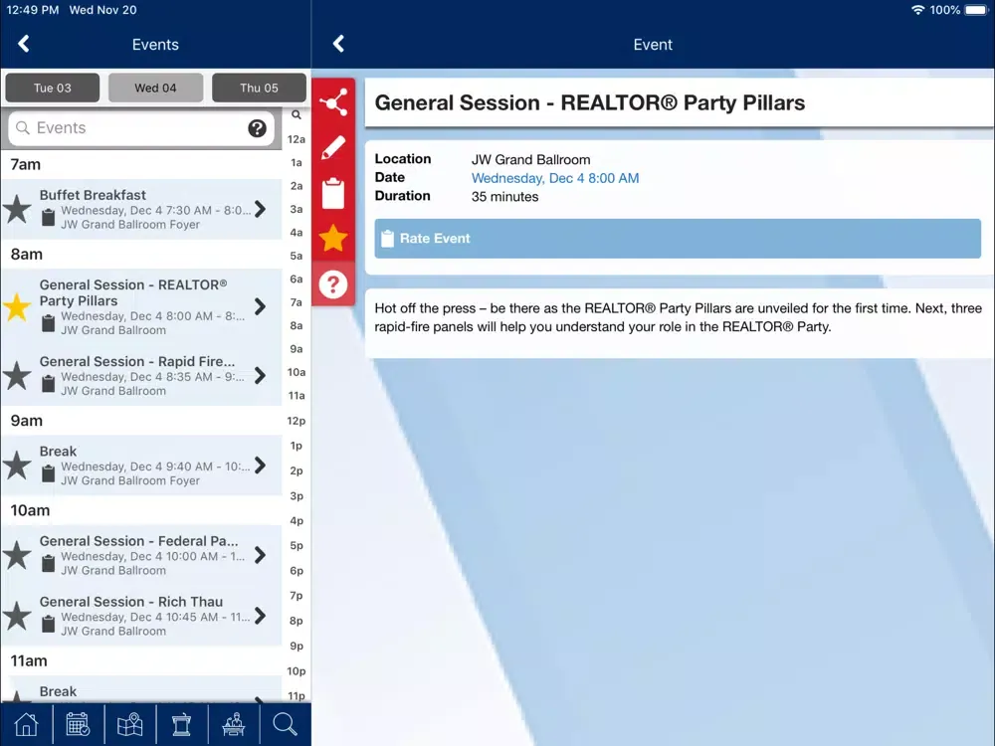This screenshot has height=746, width=995.
Task: Tap clipboard icon on Buffet Breakfast row
Action: [x=48, y=218]
